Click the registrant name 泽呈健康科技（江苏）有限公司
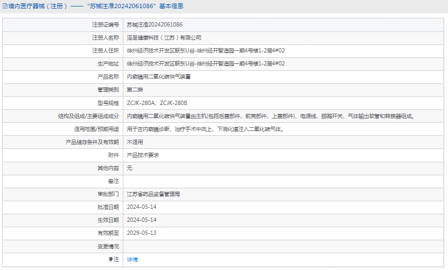The height and width of the screenshot is (270, 448). 163,38
